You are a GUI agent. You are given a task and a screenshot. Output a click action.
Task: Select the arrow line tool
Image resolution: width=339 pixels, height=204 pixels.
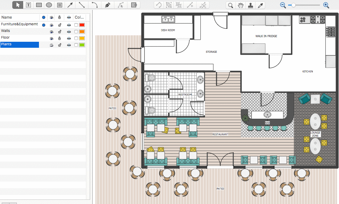pyautogui.click(x=70, y=5)
